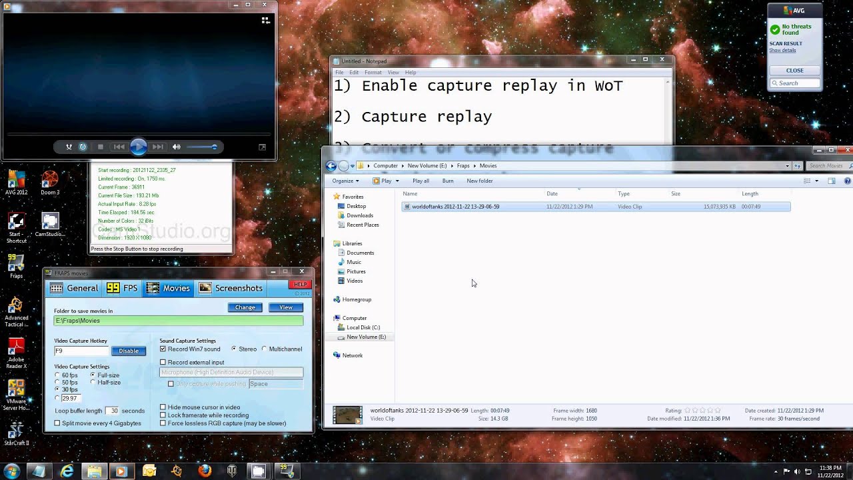Viewport: 853px width, 480px height.
Task: Open File menu in Notepad
Action: click(339, 72)
